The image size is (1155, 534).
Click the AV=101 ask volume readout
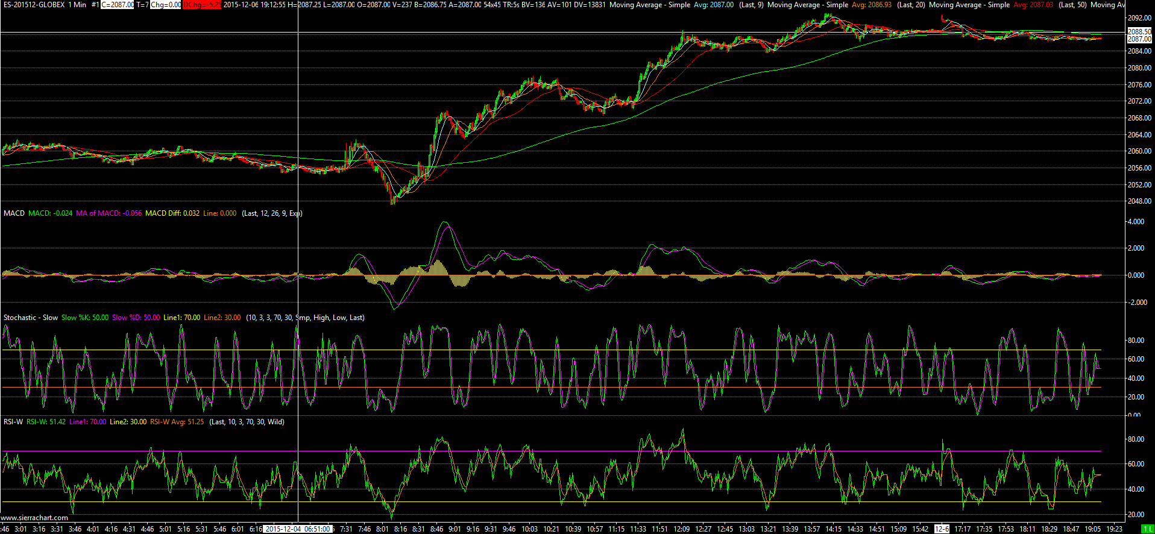(x=559, y=5)
